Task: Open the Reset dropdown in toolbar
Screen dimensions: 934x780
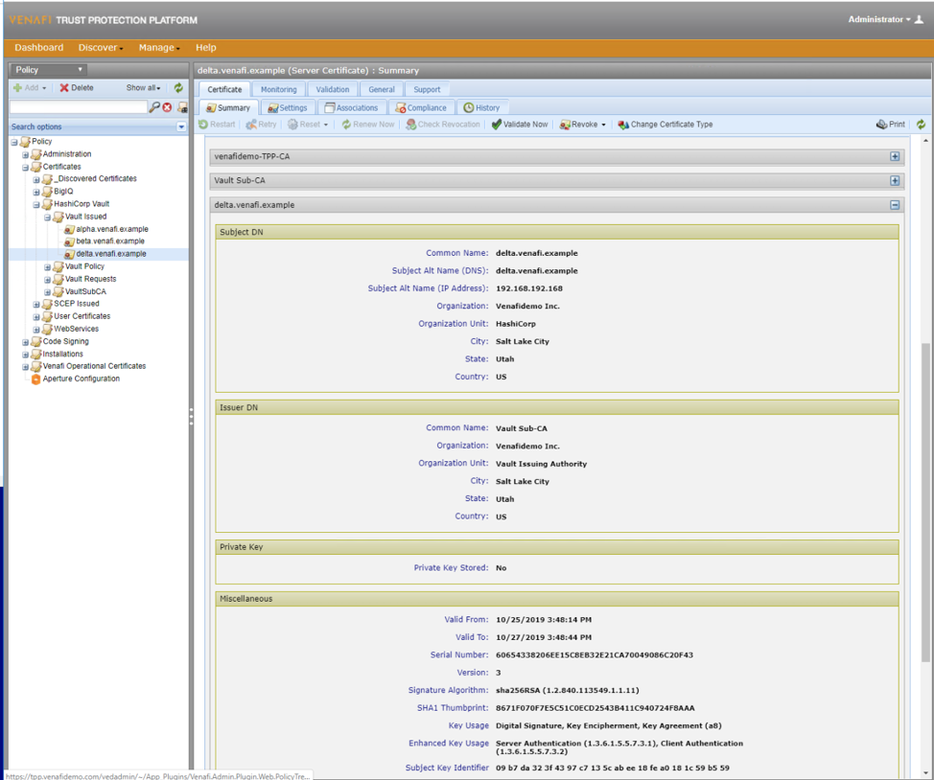Action: pos(308,125)
